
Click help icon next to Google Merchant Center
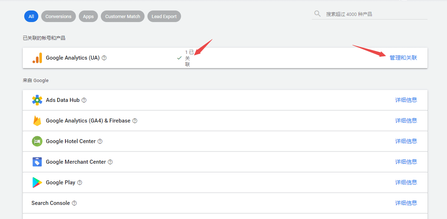[110, 162]
